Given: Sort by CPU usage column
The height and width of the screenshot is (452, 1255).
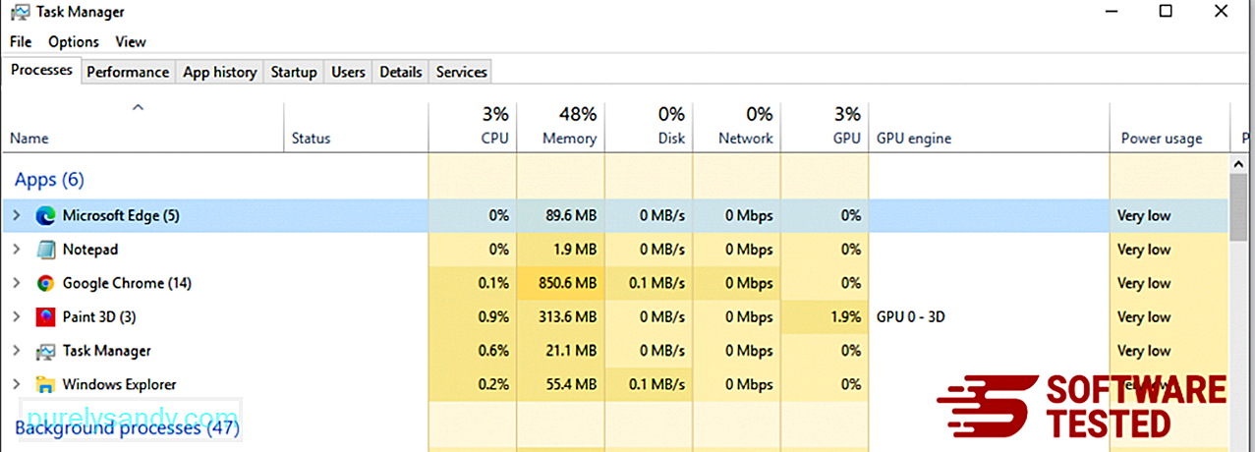Looking at the screenshot, I should coord(473,126).
